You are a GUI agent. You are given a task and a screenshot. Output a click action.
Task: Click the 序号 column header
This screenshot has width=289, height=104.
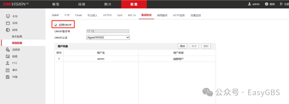(59, 53)
